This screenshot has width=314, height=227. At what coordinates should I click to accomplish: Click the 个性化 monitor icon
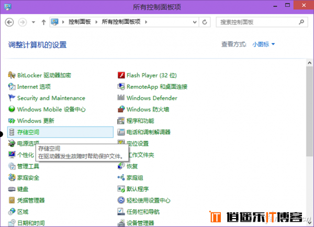12,155
